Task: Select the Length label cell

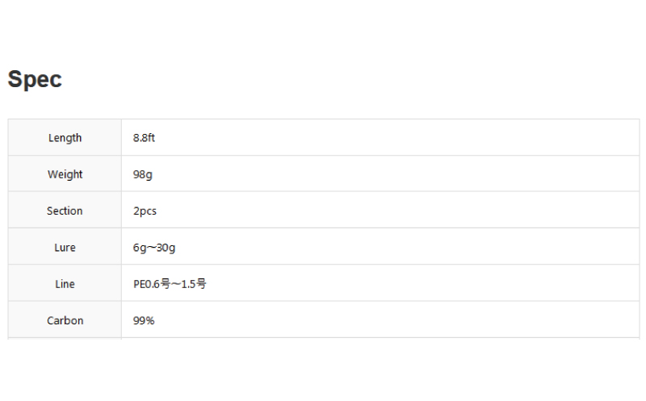Action: pyautogui.click(x=65, y=137)
